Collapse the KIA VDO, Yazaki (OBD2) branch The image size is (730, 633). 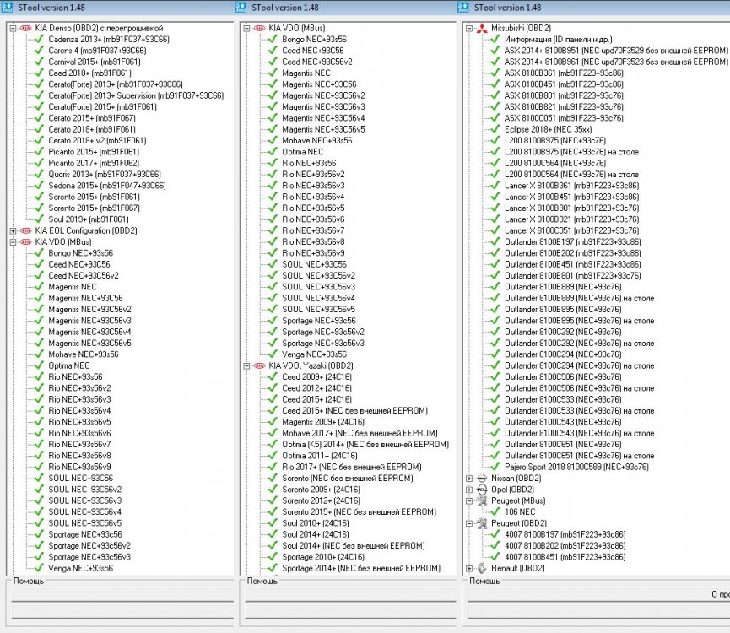point(246,365)
